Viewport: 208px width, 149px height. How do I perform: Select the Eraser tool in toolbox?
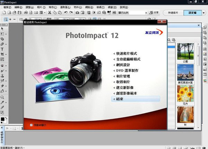(x=2, y=86)
